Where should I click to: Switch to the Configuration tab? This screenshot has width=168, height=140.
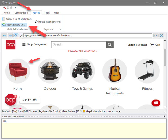click(x=21, y=13)
